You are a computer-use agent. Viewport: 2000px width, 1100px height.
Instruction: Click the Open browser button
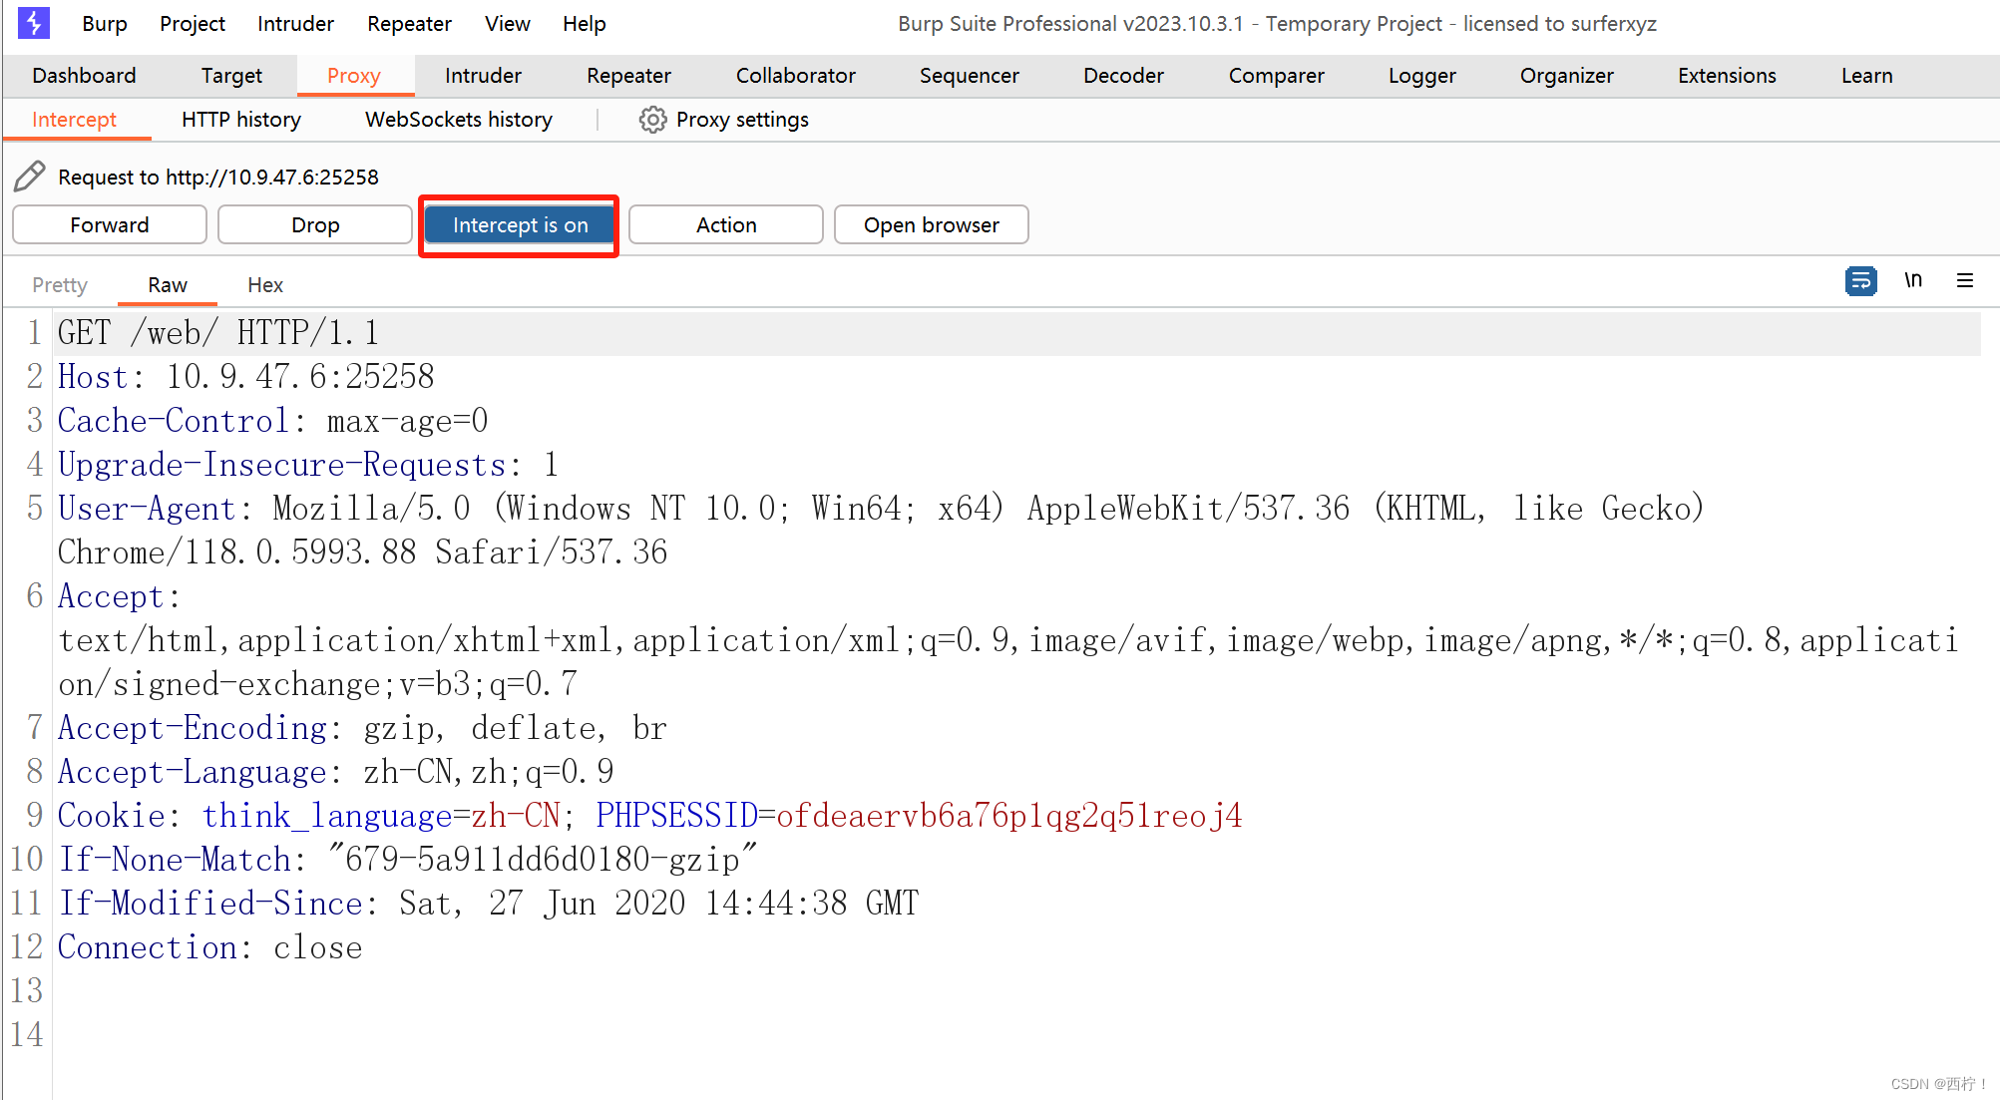pyautogui.click(x=931, y=225)
